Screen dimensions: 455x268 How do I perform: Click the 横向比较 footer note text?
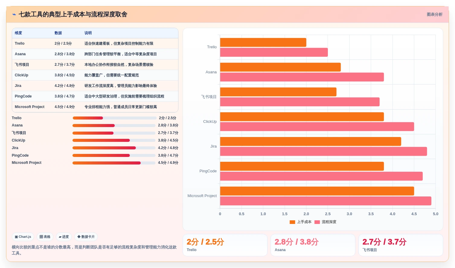click(x=94, y=250)
